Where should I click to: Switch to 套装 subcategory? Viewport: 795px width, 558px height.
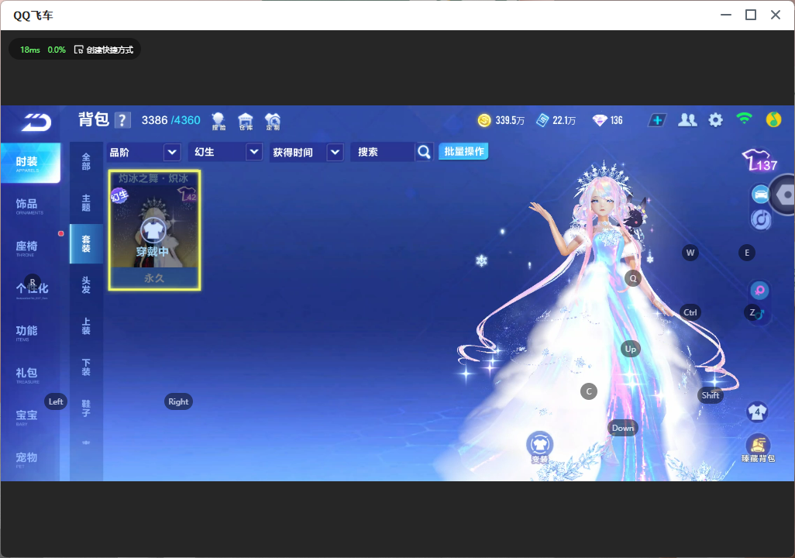pos(86,243)
